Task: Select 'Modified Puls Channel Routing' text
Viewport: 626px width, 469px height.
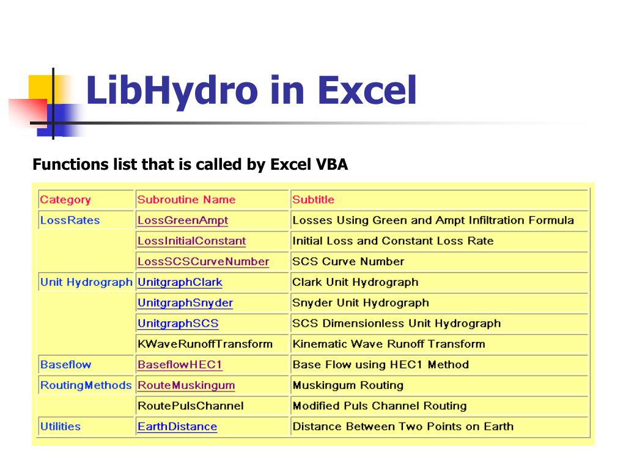Action: point(379,406)
